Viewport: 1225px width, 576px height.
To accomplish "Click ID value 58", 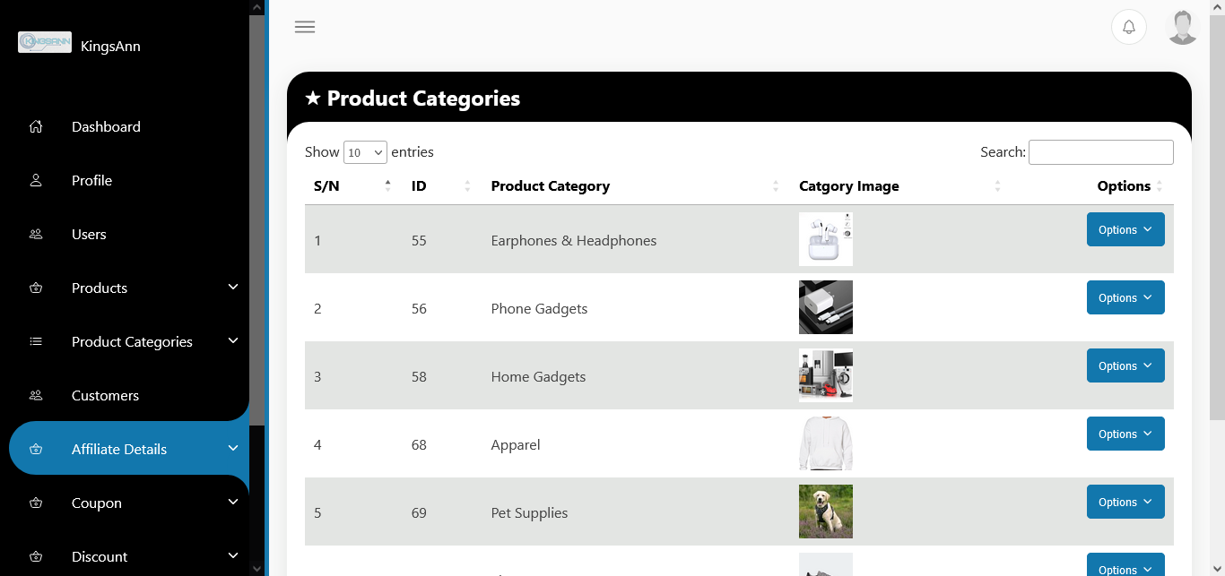I will 419,376.
